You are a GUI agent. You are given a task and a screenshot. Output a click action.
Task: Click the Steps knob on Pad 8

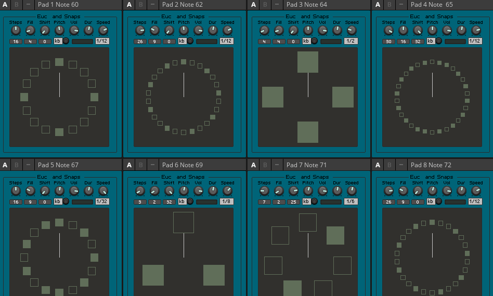click(388, 191)
